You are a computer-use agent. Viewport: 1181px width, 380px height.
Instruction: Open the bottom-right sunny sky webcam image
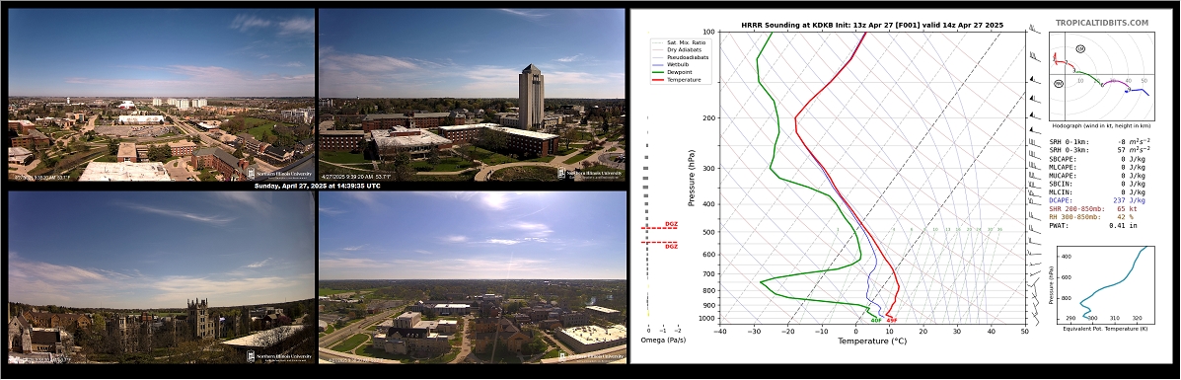point(473,277)
